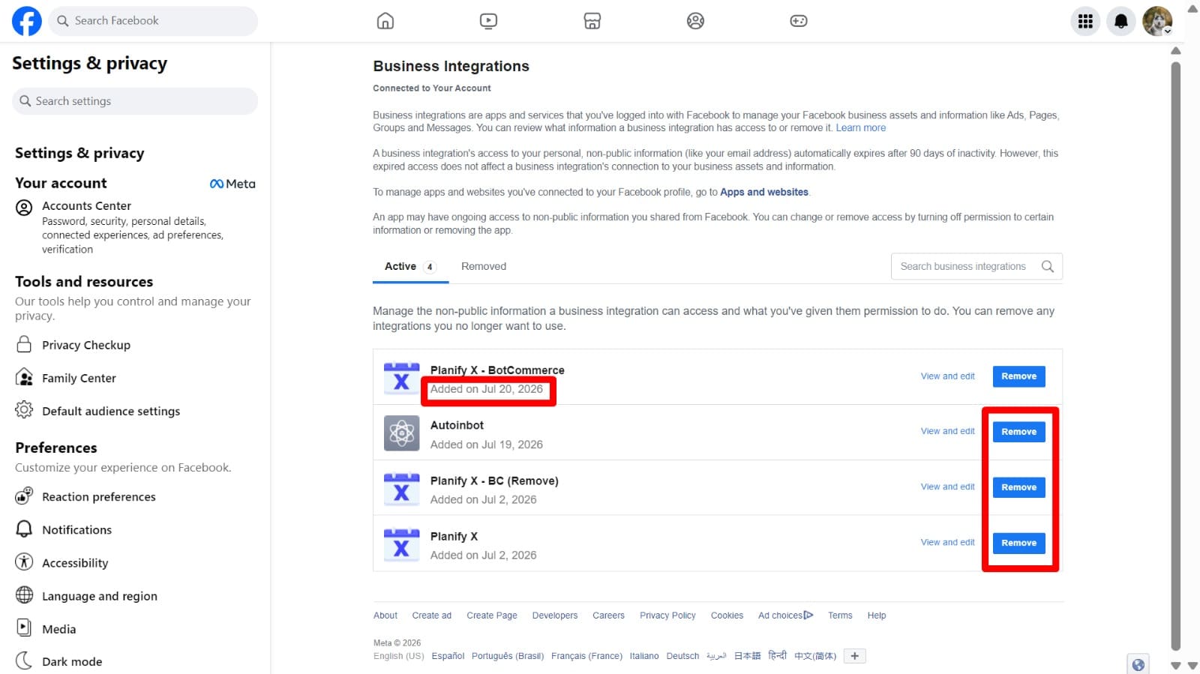Open the Privacy Policy footer link
This screenshot has height=674, width=1200.
pos(667,616)
